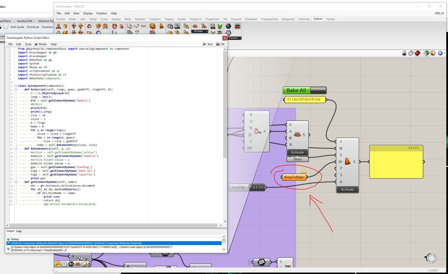Click the bake bread component icon on canvas
Screen dimensions: 448x274
tap(297, 135)
